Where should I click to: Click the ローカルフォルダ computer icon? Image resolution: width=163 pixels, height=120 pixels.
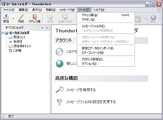(x=7, y=33)
